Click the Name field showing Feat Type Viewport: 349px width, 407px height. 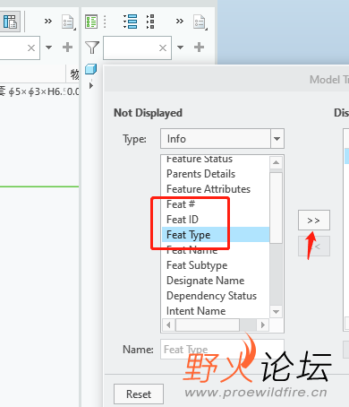pos(222,349)
